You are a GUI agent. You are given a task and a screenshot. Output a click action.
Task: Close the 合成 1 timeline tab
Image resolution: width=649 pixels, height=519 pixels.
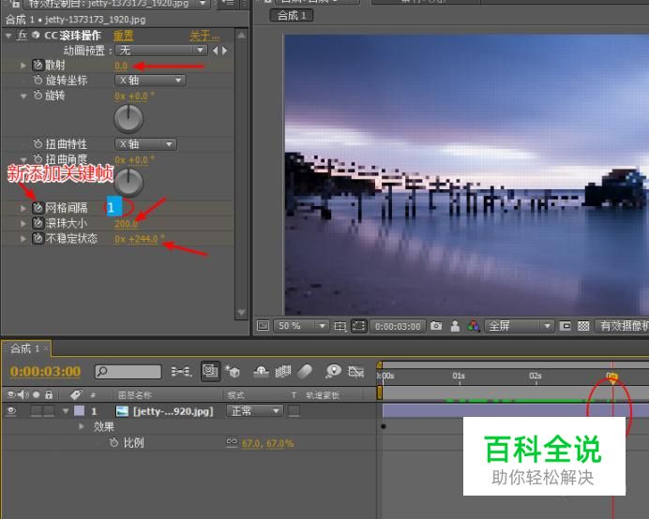(x=46, y=348)
